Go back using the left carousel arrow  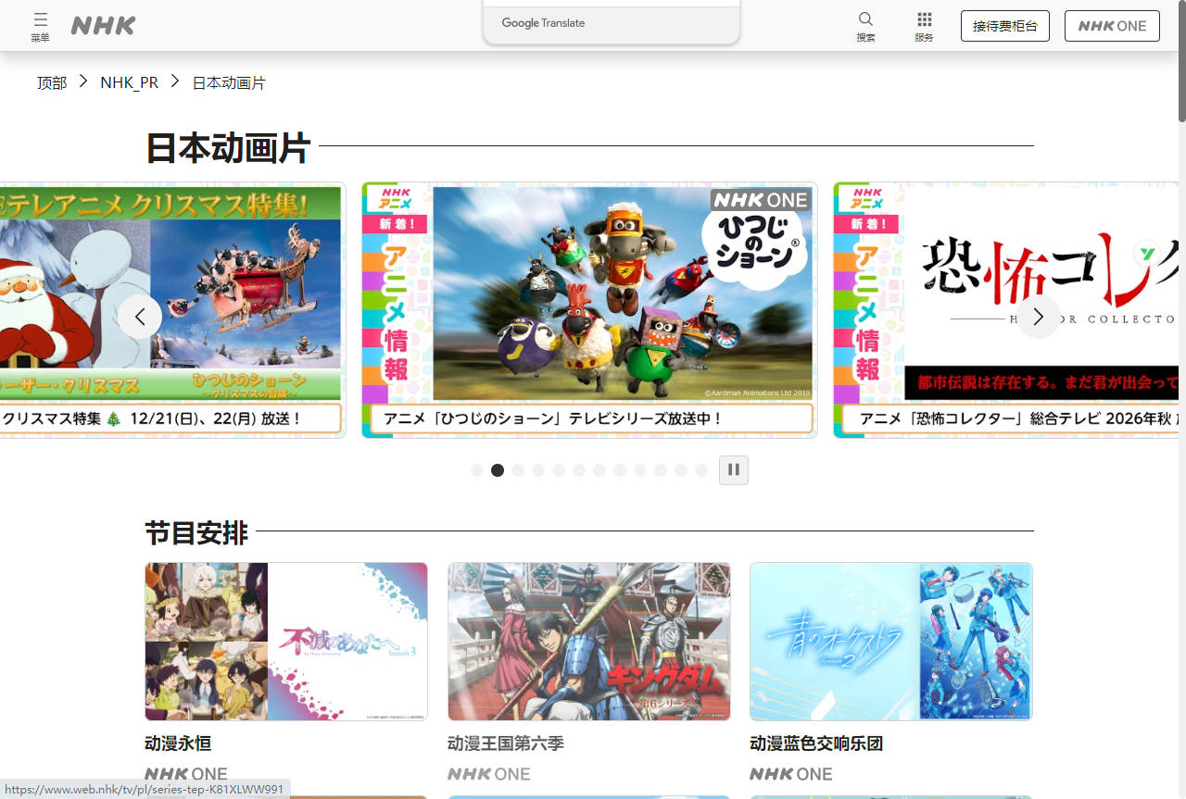pyautogui.click(x=140, y=316)
